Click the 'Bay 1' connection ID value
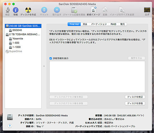 [40, 126]
